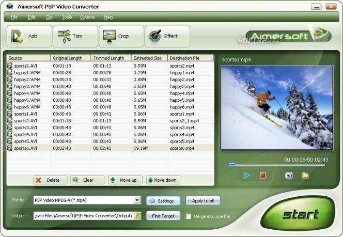Open the Help menu
This screenshot has width=343, height=237.
tap(108, 17)
